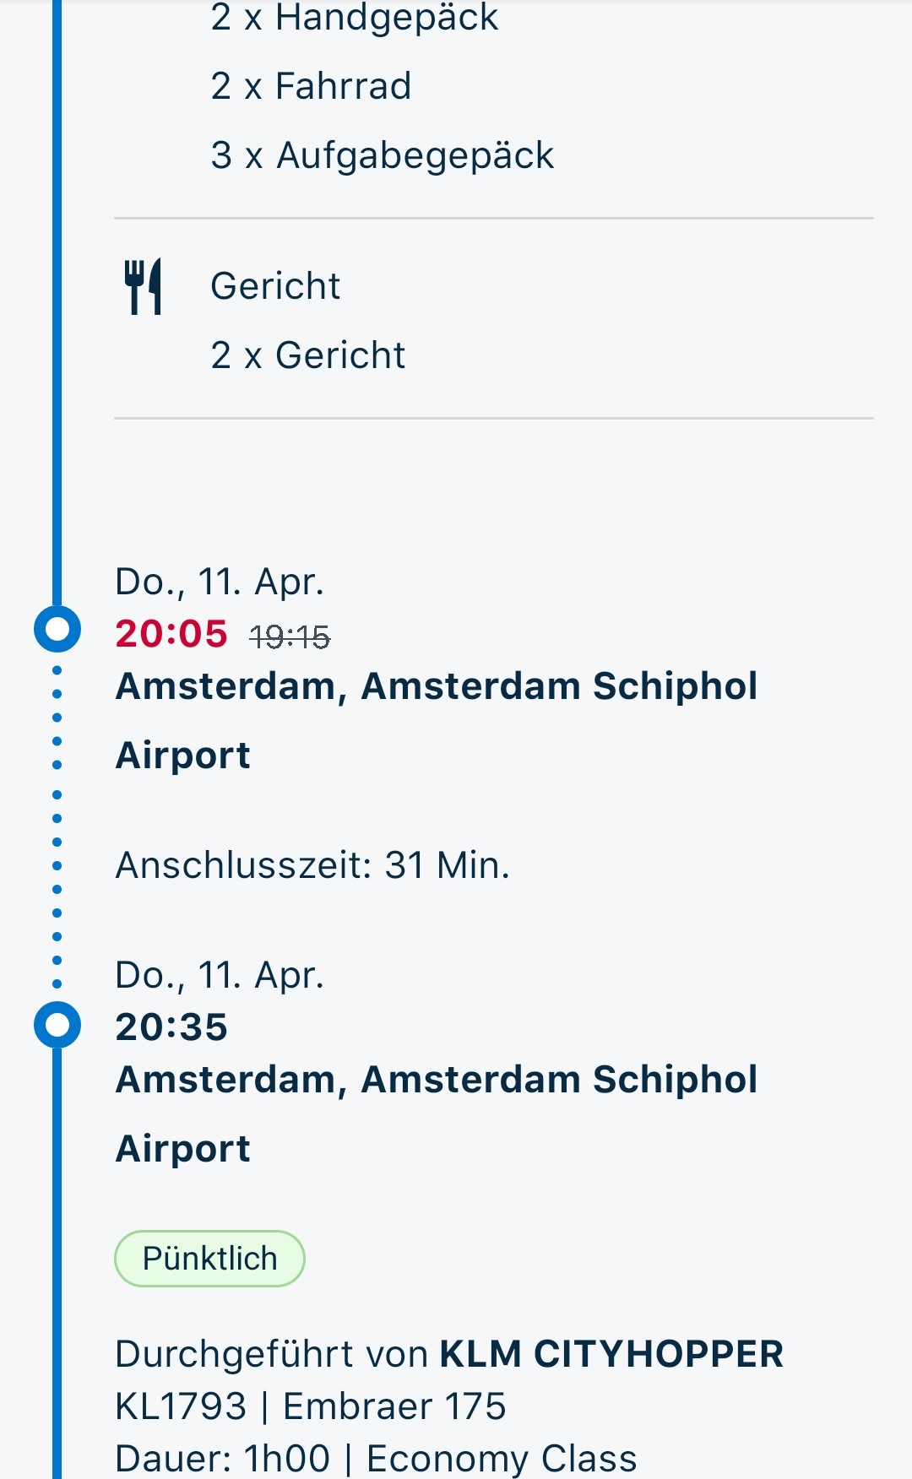
Task: Tap the Pünktlich status badge
Action: (x=209, y=1258)
